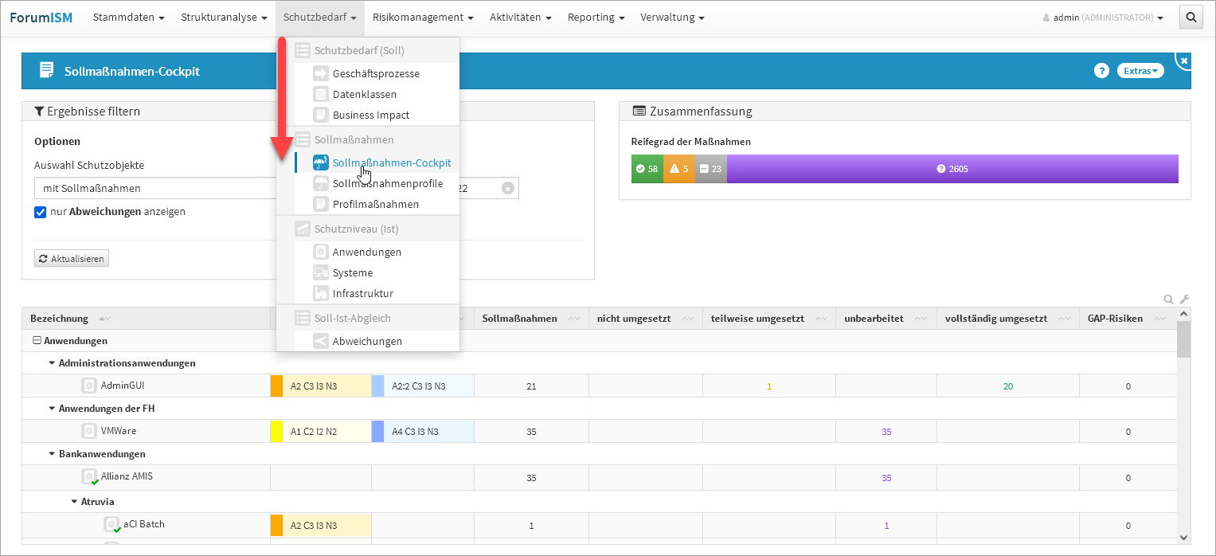This screenshot has width=1216, height=556.
Task: Open the Risikomanagement menu
Action: (422, 17)
